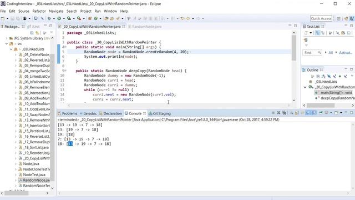Click the New file toolbar icon
The width and height of the screenshot is (355, 200).
(2, 18)
